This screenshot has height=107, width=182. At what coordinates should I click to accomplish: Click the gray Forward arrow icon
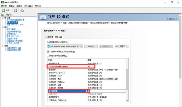point(16,10)
